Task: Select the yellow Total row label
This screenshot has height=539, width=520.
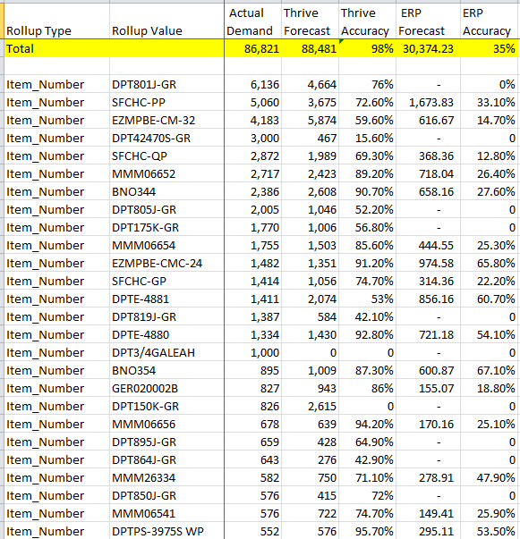Action: point(56,48)
